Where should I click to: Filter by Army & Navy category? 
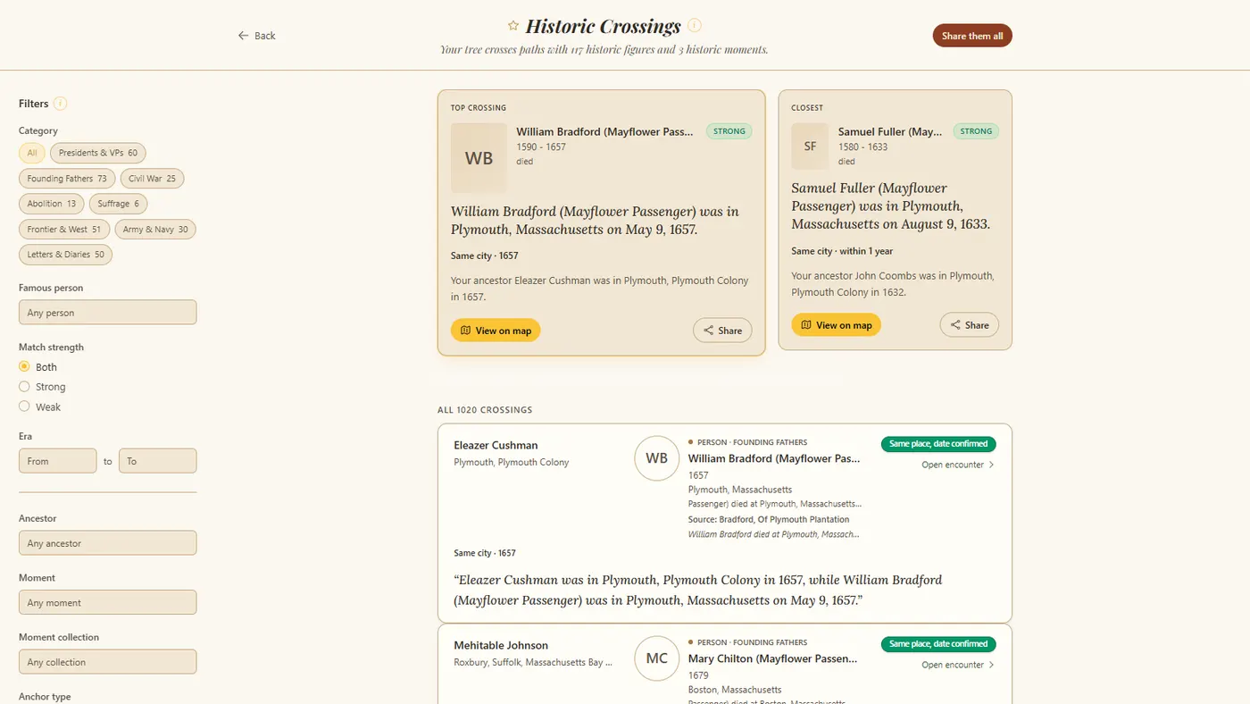pyautogui.click(x=155, y=230)
